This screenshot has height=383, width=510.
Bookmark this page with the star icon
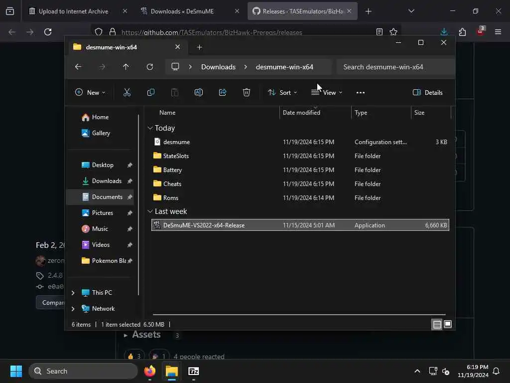[393, 32]
